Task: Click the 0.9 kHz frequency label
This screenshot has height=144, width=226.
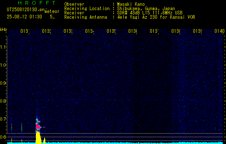Action: 3,83
